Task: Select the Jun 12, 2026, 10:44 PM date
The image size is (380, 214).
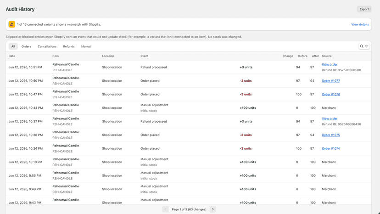Action: [25, 108]
